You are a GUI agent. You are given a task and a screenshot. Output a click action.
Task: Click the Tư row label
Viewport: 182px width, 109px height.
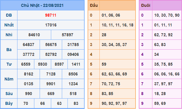(x=9, y=64)
